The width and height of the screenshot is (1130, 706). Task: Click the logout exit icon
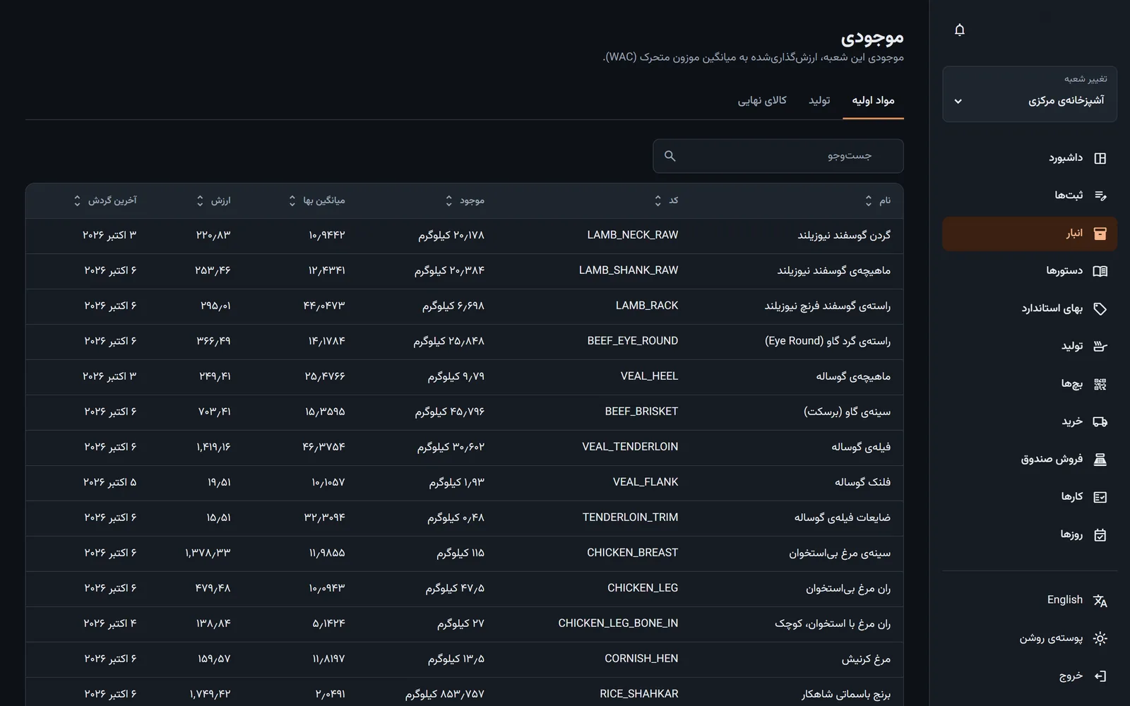click(1100, 676)
